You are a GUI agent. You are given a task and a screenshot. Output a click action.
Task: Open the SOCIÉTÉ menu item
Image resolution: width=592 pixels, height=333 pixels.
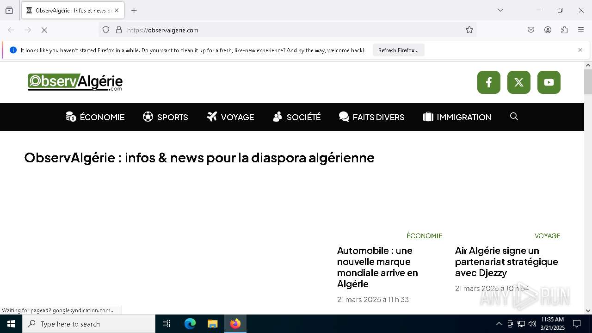coord(297,117)
